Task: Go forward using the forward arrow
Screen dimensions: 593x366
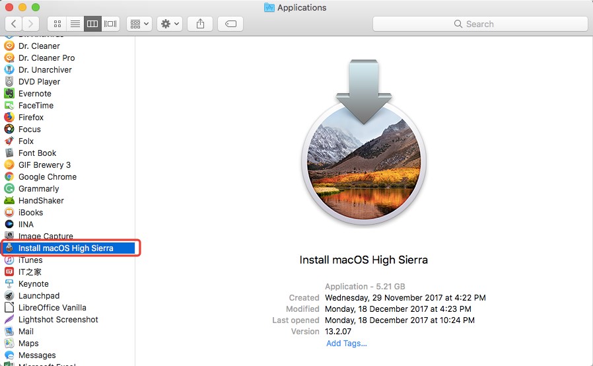Action: 31,24
